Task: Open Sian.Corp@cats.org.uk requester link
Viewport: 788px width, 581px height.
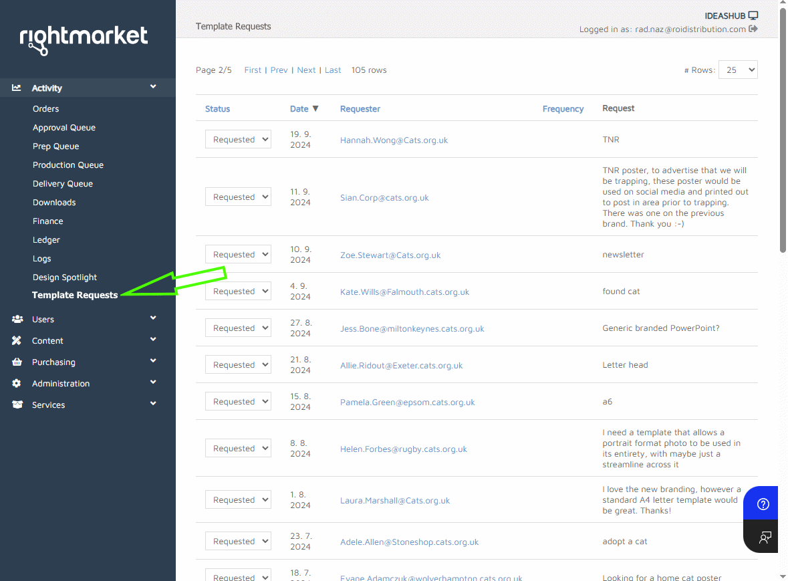Action: click(384, 197)
